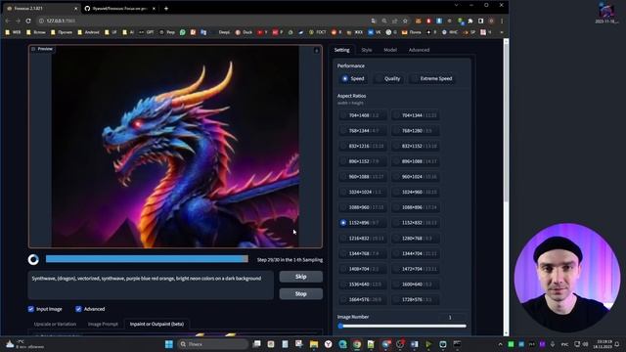Click the generation progress bar
The width and height of the screenshot is (626, 352).
point(147,259)
